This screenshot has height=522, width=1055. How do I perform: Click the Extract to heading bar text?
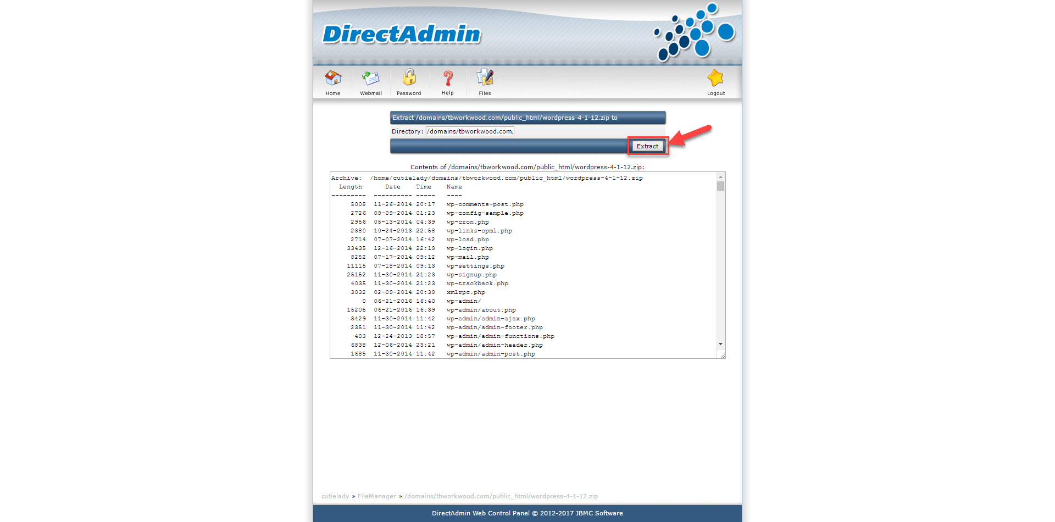505,118
